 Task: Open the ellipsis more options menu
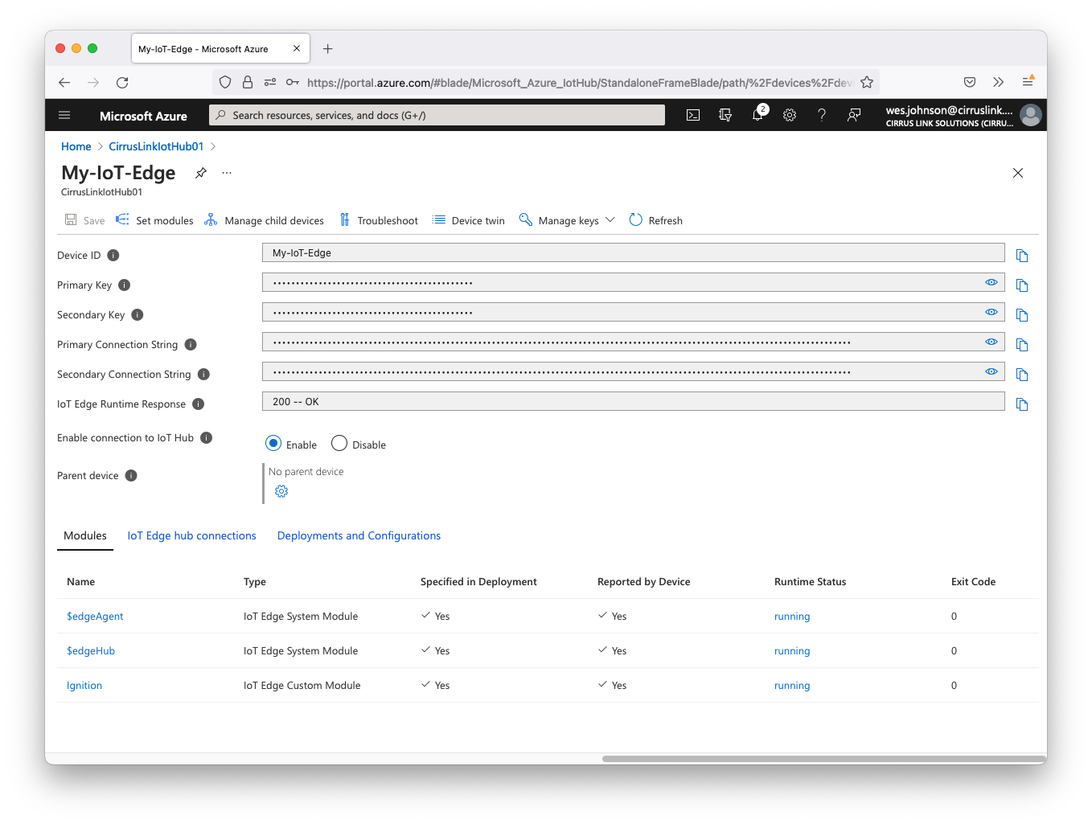coord(227,173)
